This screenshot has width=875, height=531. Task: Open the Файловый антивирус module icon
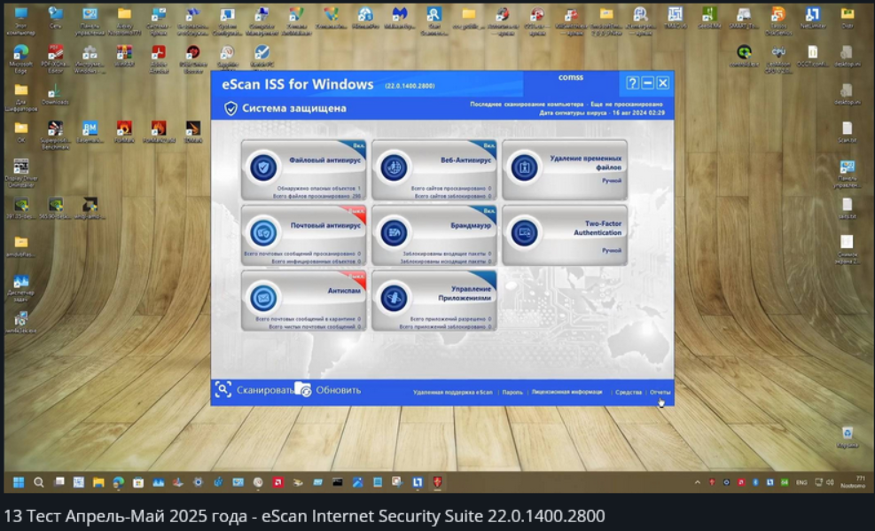pos(262,167)
